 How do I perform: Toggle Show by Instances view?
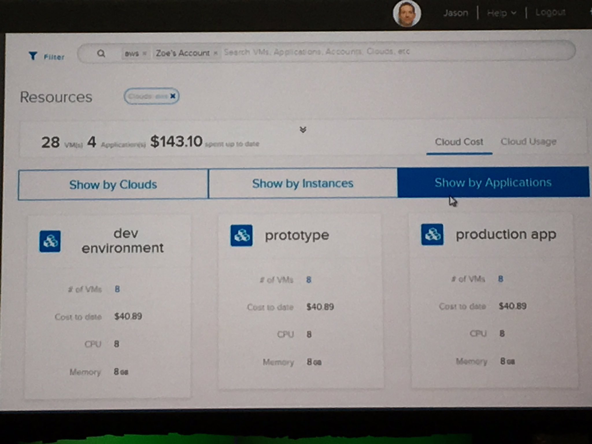coord(303,183)
